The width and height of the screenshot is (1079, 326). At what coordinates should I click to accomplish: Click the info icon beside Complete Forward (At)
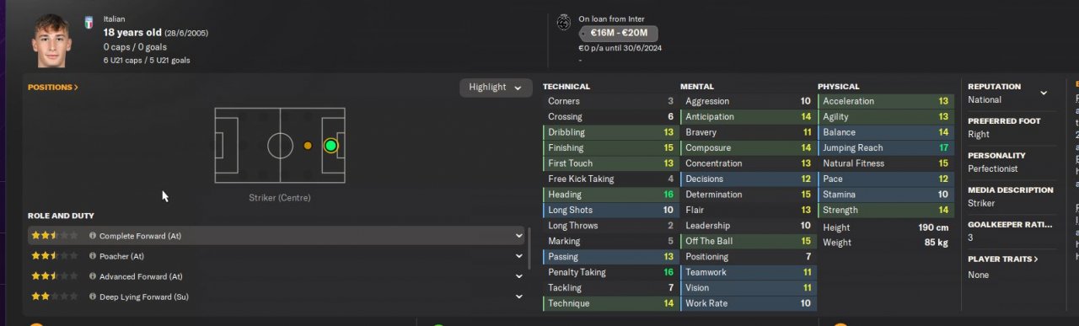93,236
